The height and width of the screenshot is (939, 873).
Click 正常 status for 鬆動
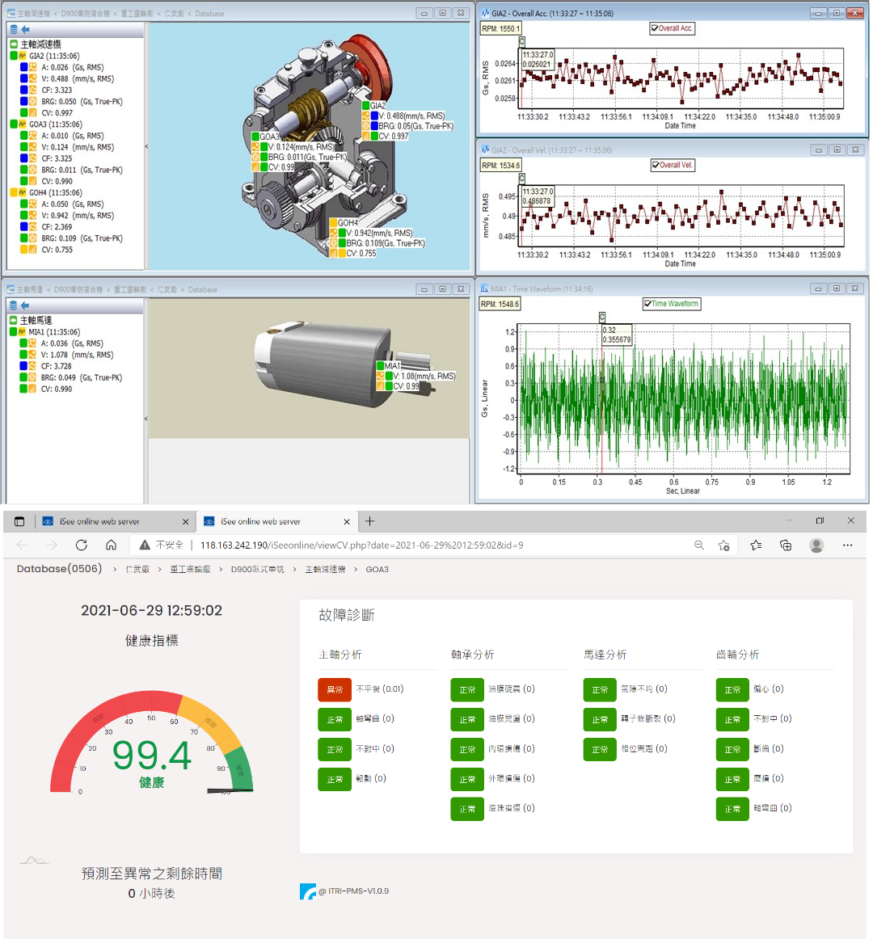coord(335,779)
